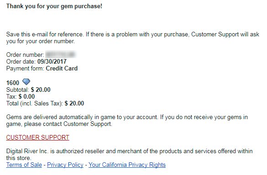Open Your California Privacy Rights link
The image size is (267, 175).
(127, 165)
